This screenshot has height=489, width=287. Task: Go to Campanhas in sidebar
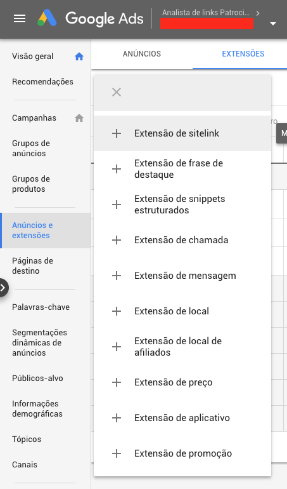coord(34,118)
